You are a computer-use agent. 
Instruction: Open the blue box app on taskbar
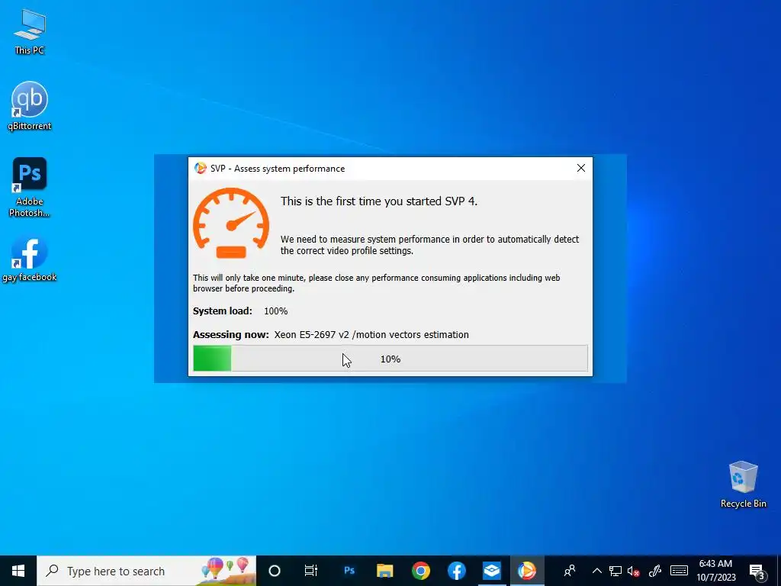pos(492,571)
